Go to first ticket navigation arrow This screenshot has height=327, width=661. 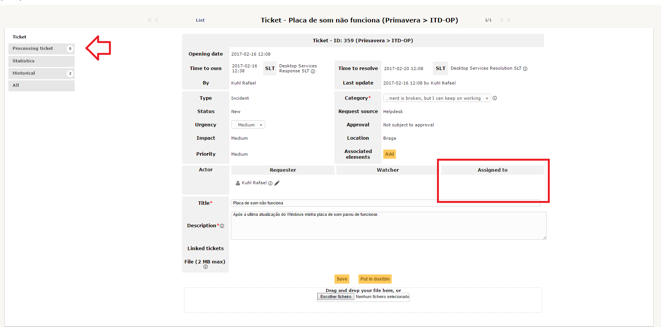(150, 20)
